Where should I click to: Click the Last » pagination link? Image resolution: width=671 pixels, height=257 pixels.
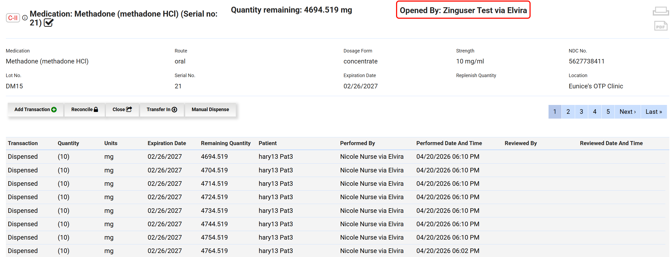(x=654, y=112)
